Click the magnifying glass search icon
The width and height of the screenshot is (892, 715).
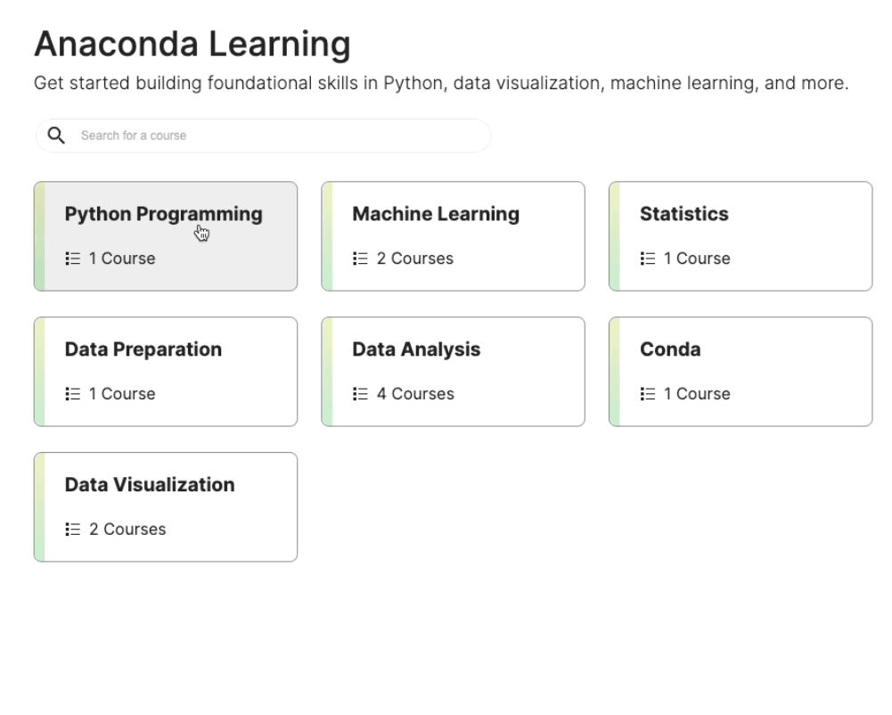pos(56,136)
